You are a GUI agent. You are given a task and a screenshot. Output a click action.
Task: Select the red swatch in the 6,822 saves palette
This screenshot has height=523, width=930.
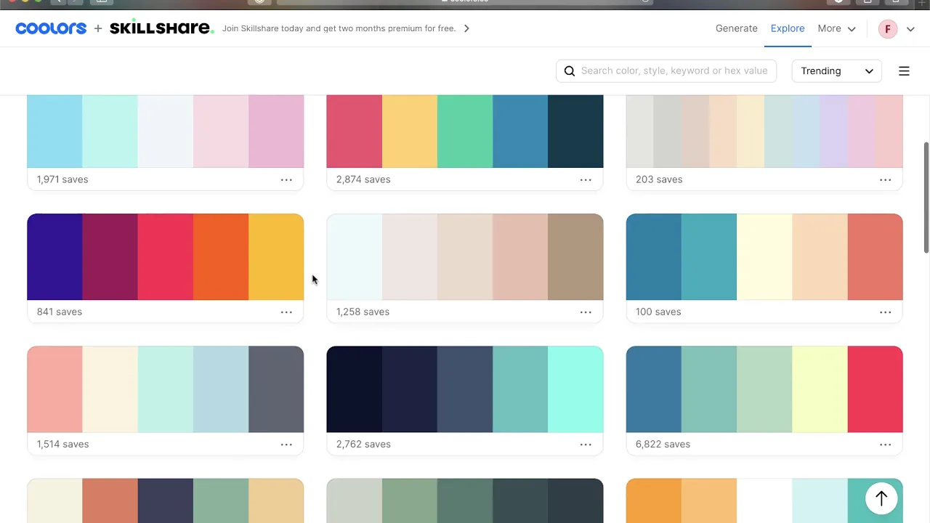pyautogui.click(x=875, y=389)
